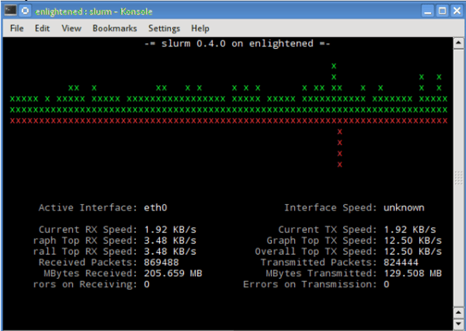Click the scrollbar down arrow
This screenshot has width=466, height=331.
(458, 322)
